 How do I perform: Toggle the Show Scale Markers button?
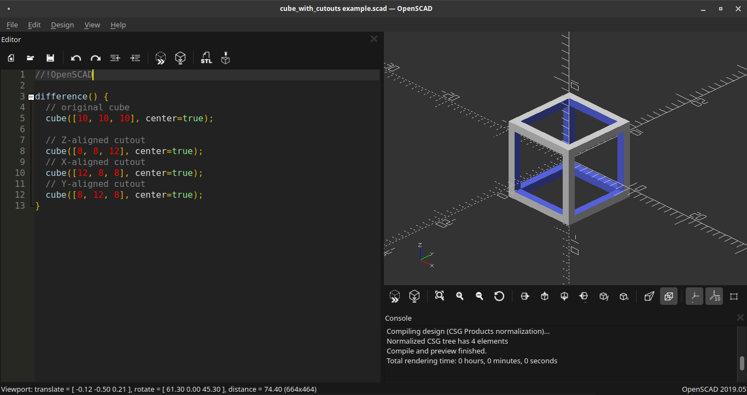point(714,296)
